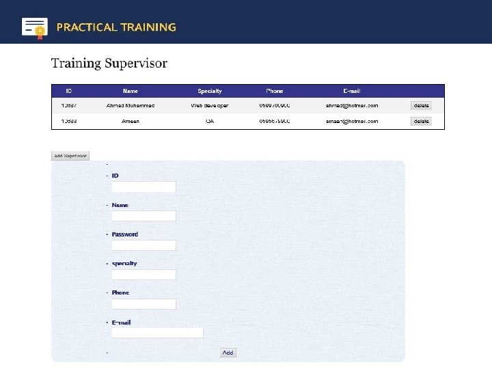Focus the Name text box
Viewport: 492px width, 369px height.
(x=143, y=216)
